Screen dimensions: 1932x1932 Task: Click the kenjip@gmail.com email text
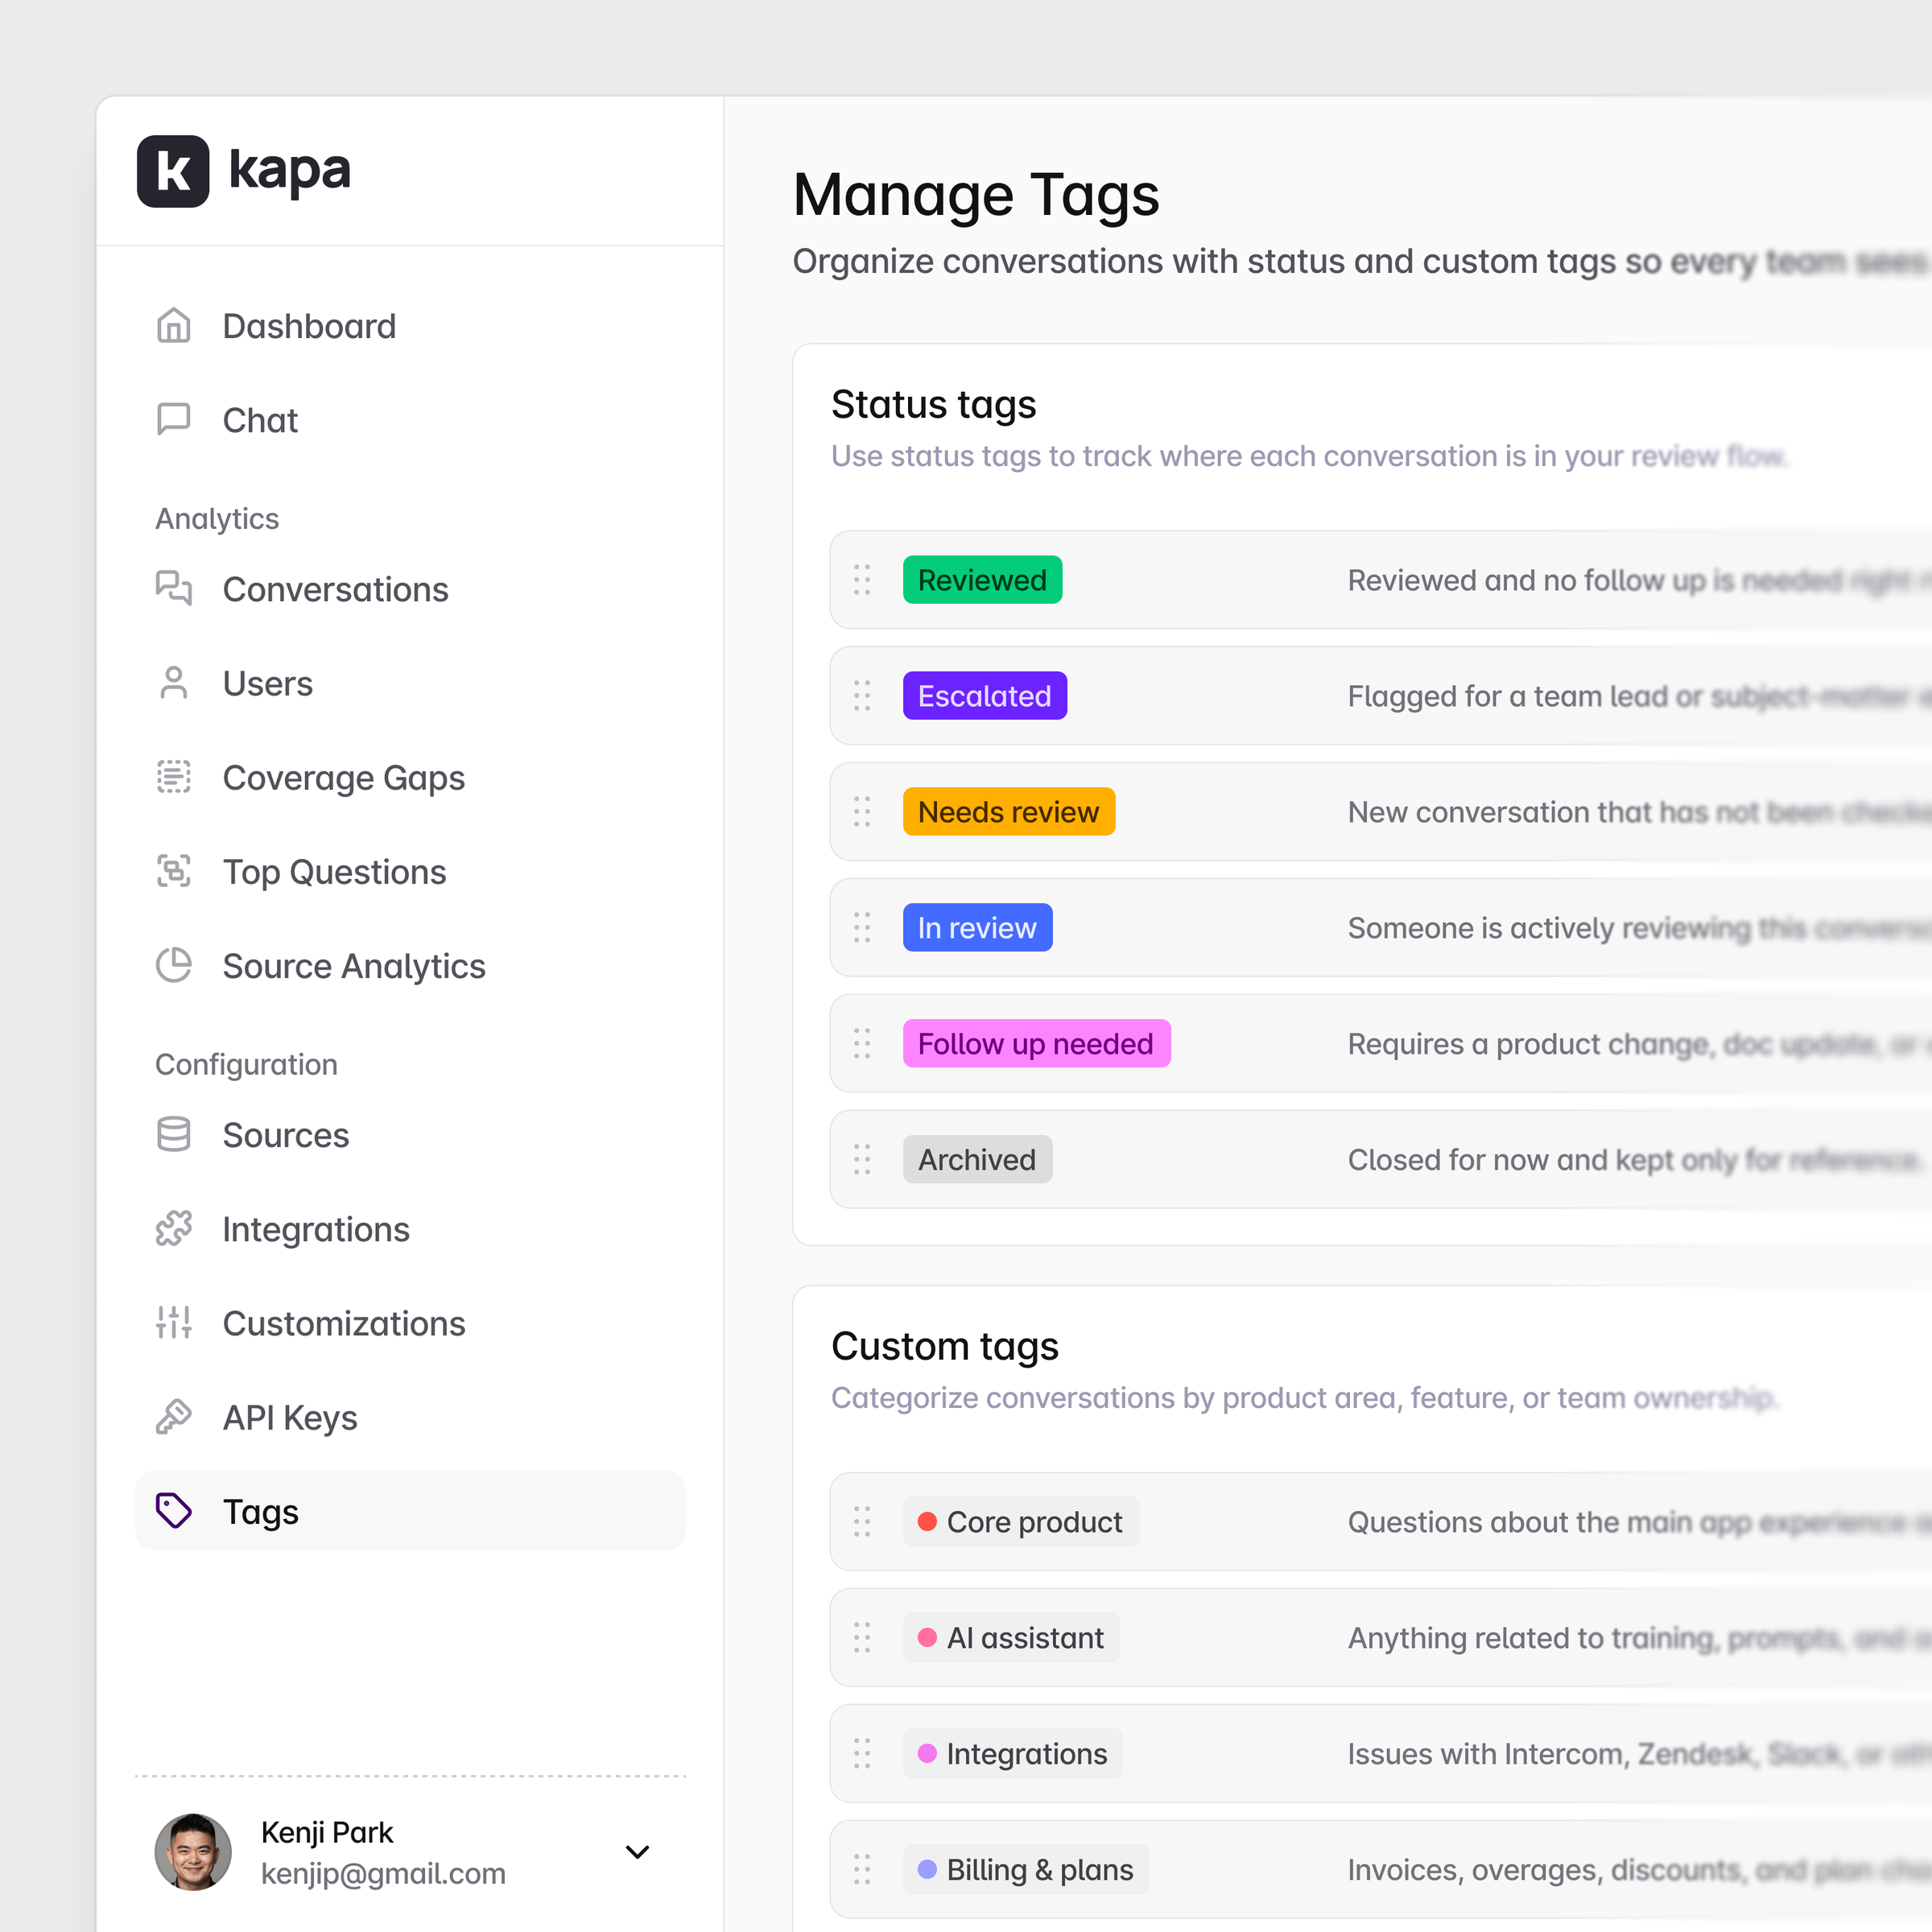(x=383, y=1874)
